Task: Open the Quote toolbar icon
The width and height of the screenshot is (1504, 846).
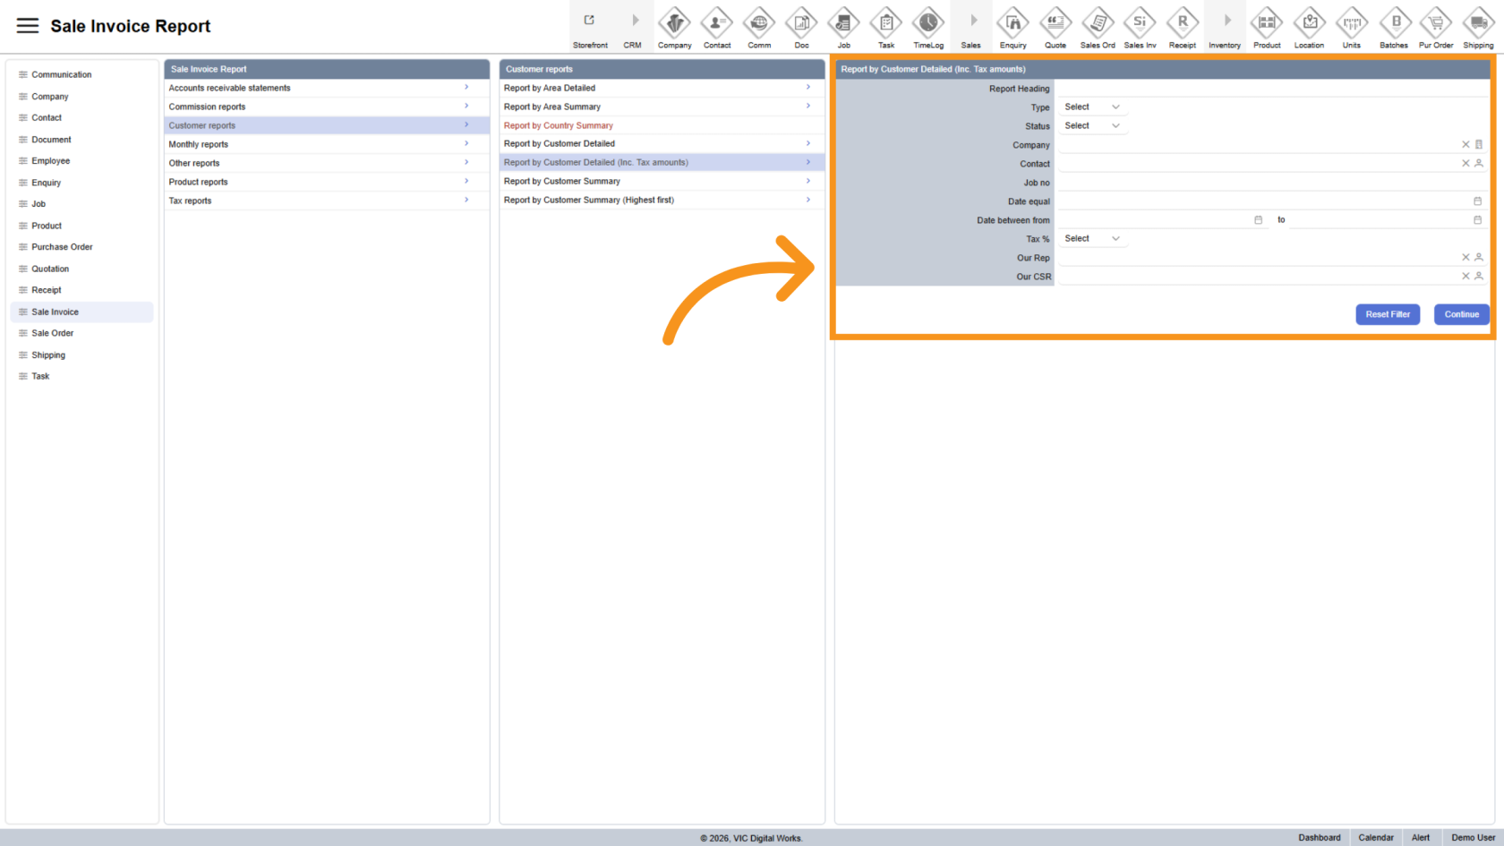Action: point(1055,22)
